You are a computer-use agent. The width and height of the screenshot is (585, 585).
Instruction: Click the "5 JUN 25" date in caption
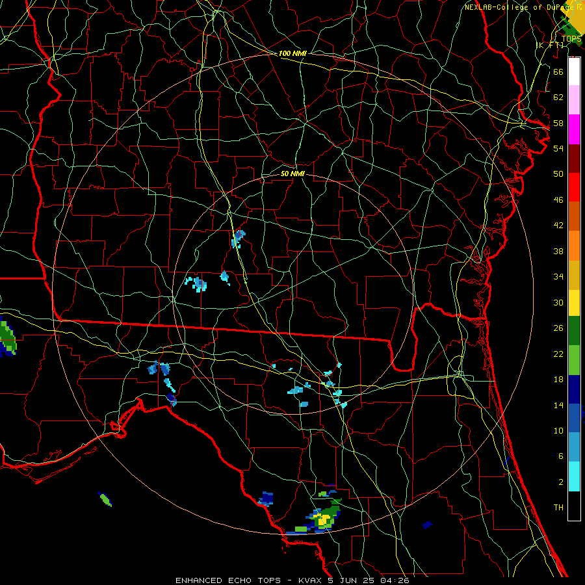point(352,580)
